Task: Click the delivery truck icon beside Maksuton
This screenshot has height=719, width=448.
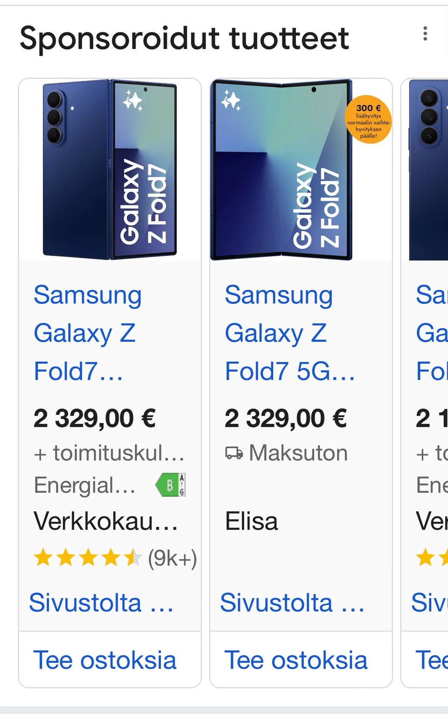Action: click(234, 453)
